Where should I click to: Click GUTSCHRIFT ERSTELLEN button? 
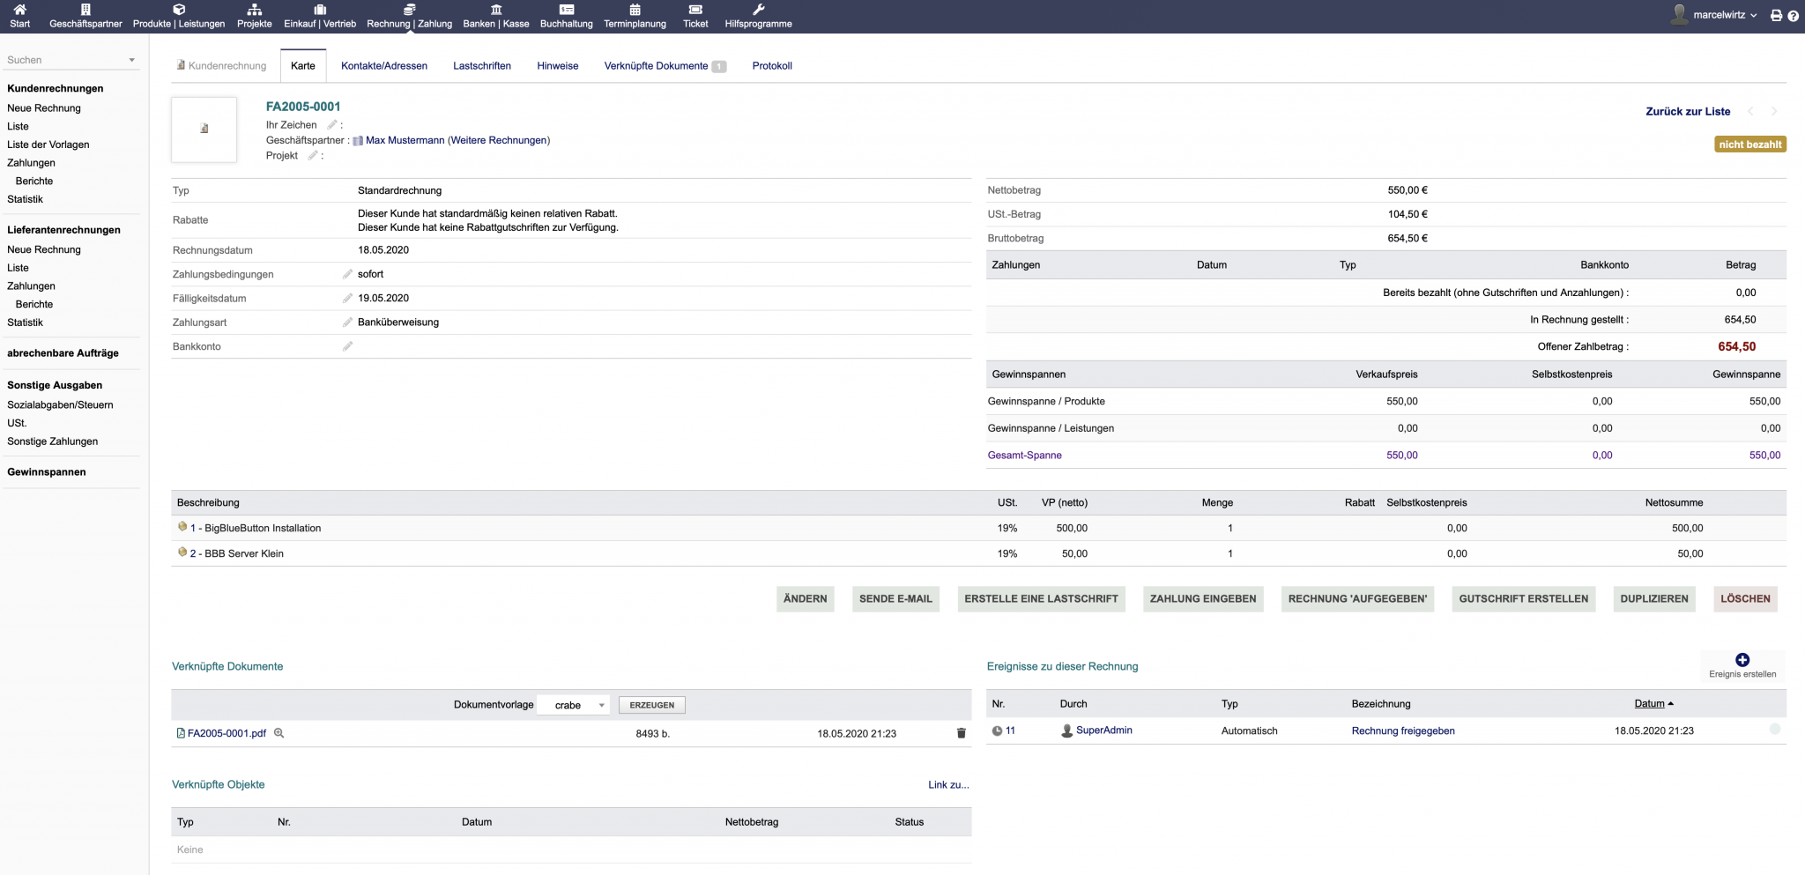1524,598
